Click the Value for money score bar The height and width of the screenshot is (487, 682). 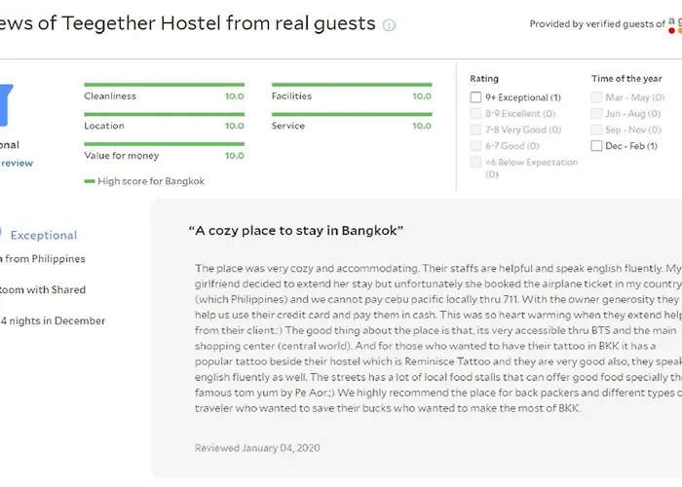click(165, 144)
